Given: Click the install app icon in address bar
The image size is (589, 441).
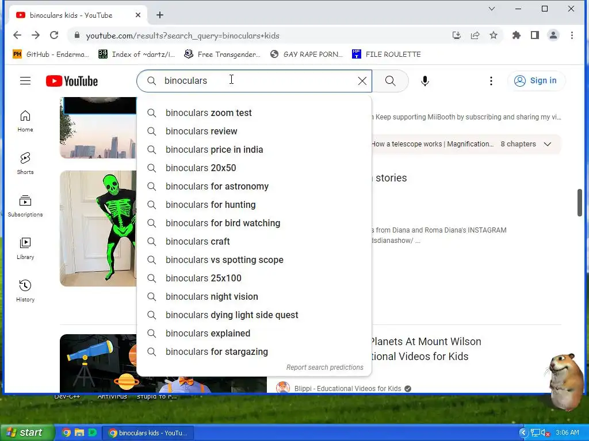Looking at the screenshot, I should 456,35.
